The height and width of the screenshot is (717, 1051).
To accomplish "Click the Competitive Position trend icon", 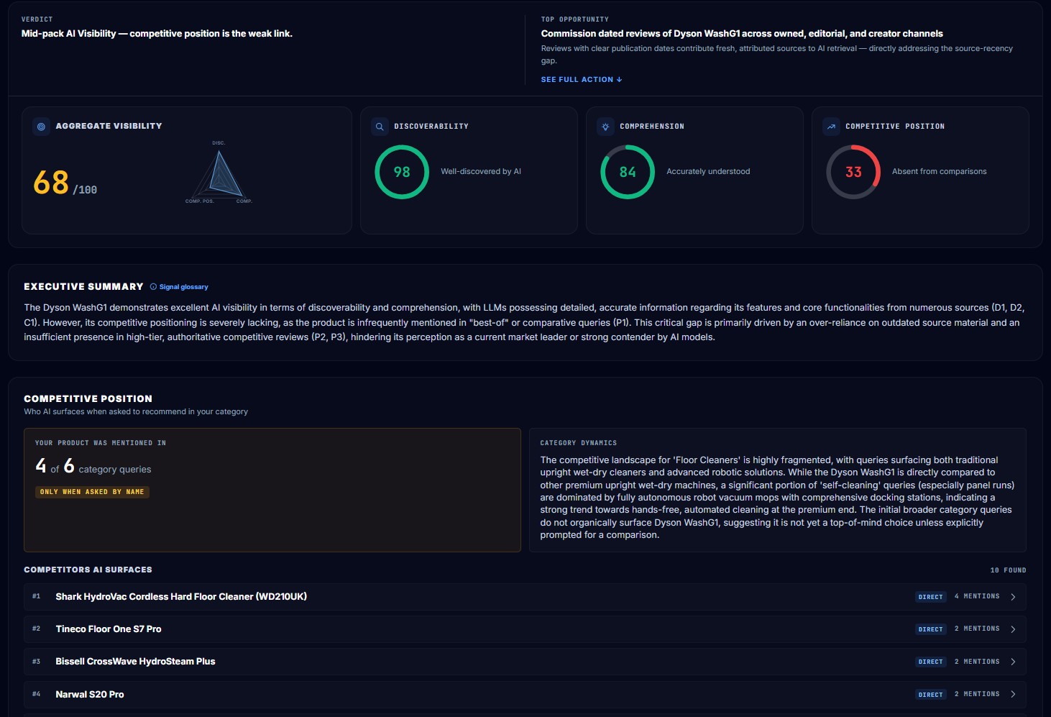I will tap(831, 127).
